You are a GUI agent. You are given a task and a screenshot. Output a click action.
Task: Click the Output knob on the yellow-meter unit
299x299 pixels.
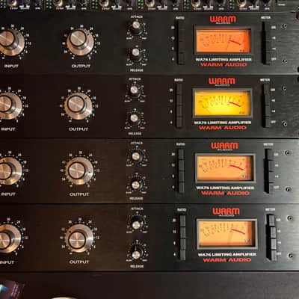(78, 105)
